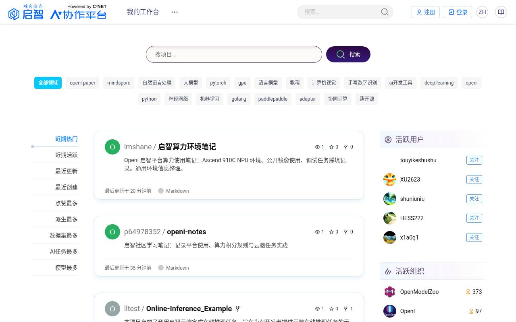
Task: Open the 启智算力环境笔记 project link
Action: (187, 147)
